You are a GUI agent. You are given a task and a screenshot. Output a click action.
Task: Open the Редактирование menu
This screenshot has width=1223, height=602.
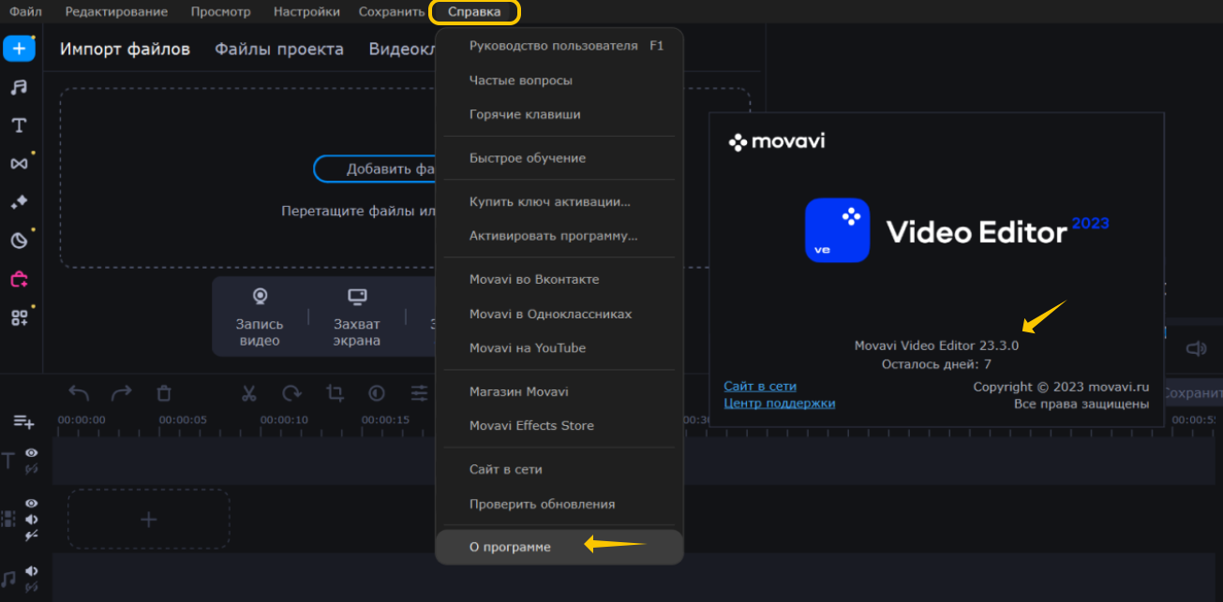116,12
